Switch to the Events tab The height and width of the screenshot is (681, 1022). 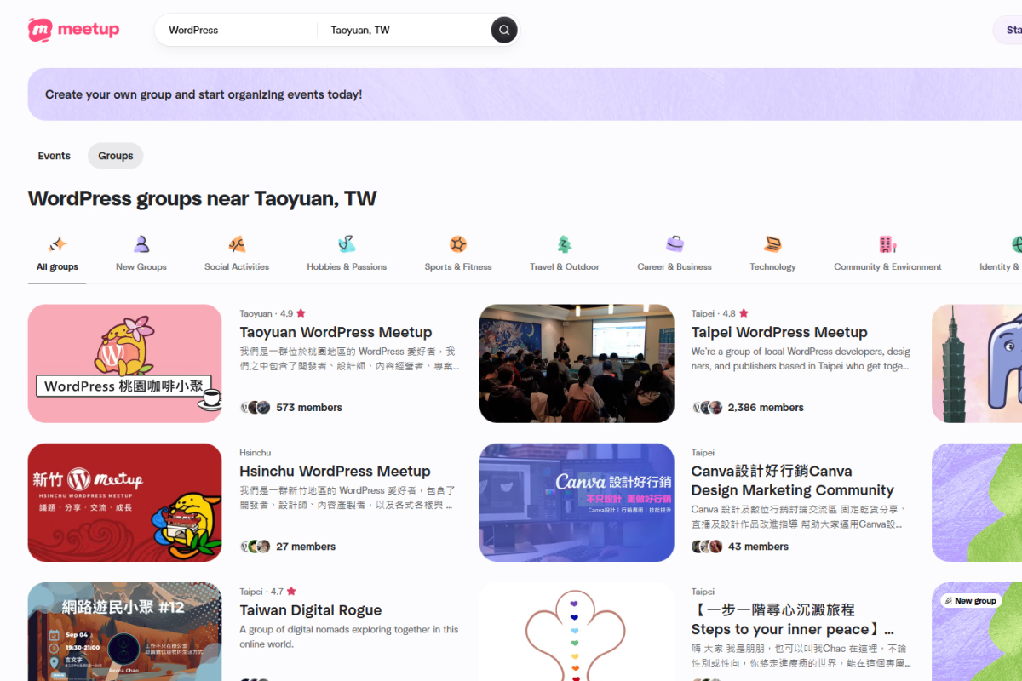[x=54, y=156]
